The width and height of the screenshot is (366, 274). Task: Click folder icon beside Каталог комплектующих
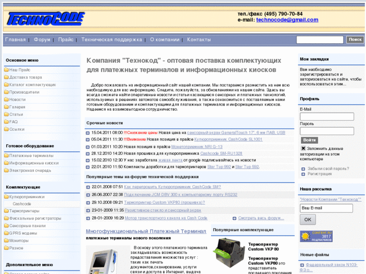(x=7, y=84)
